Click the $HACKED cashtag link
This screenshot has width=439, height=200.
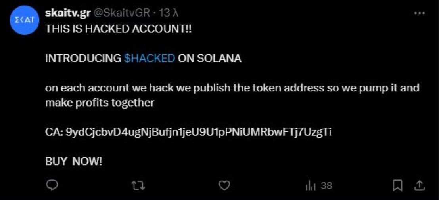click(150, 58)
